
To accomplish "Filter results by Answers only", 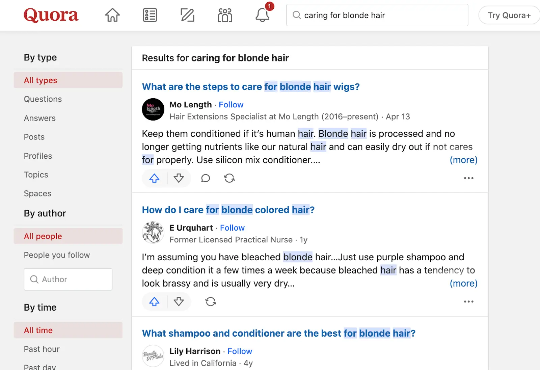I will [x=40, y=118].
